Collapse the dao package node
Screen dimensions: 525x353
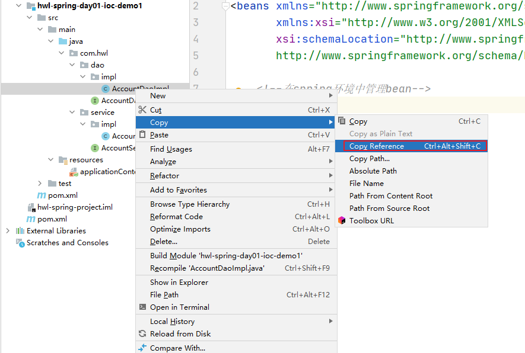point(72,65)
